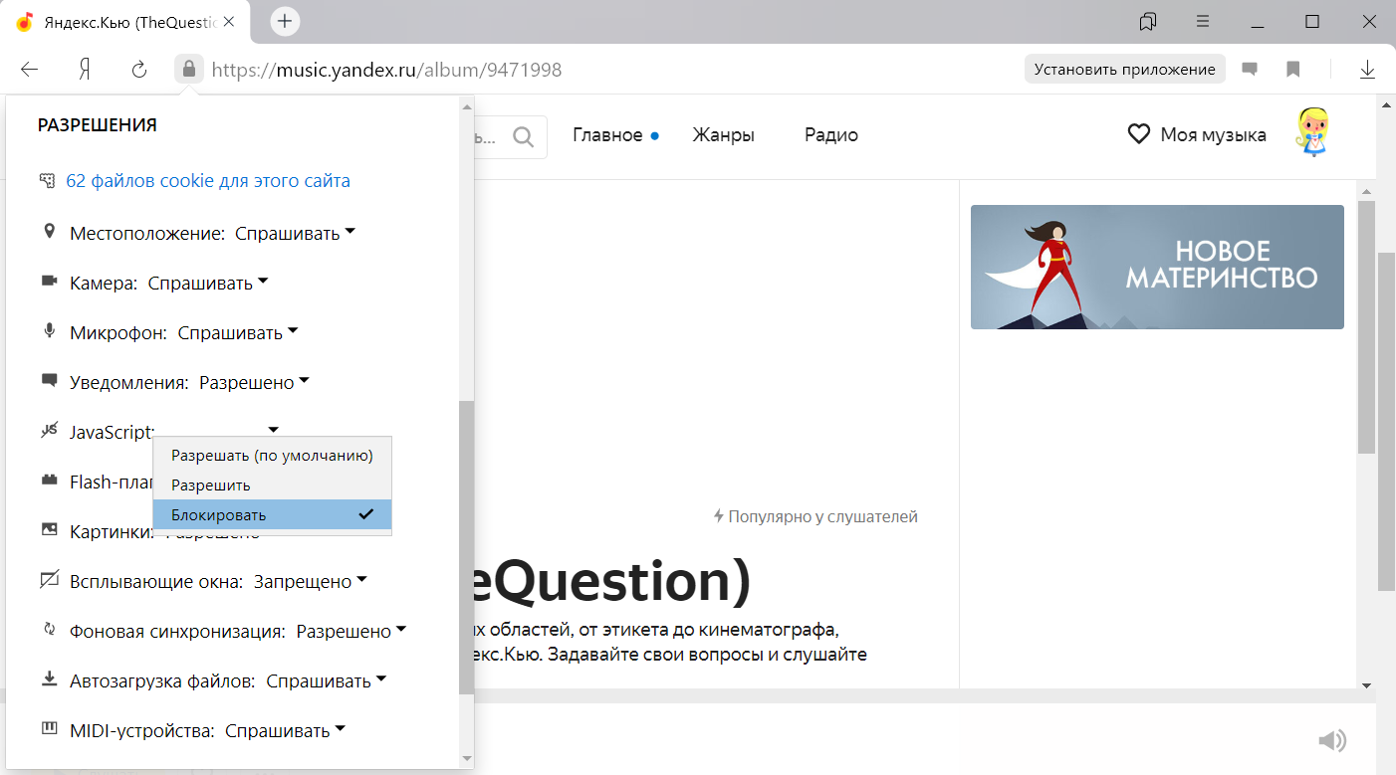Collapse the JavaScript dropdown arrow
Image resolution: width=1396 pixels, height=775 pixels.
[273, 431]
